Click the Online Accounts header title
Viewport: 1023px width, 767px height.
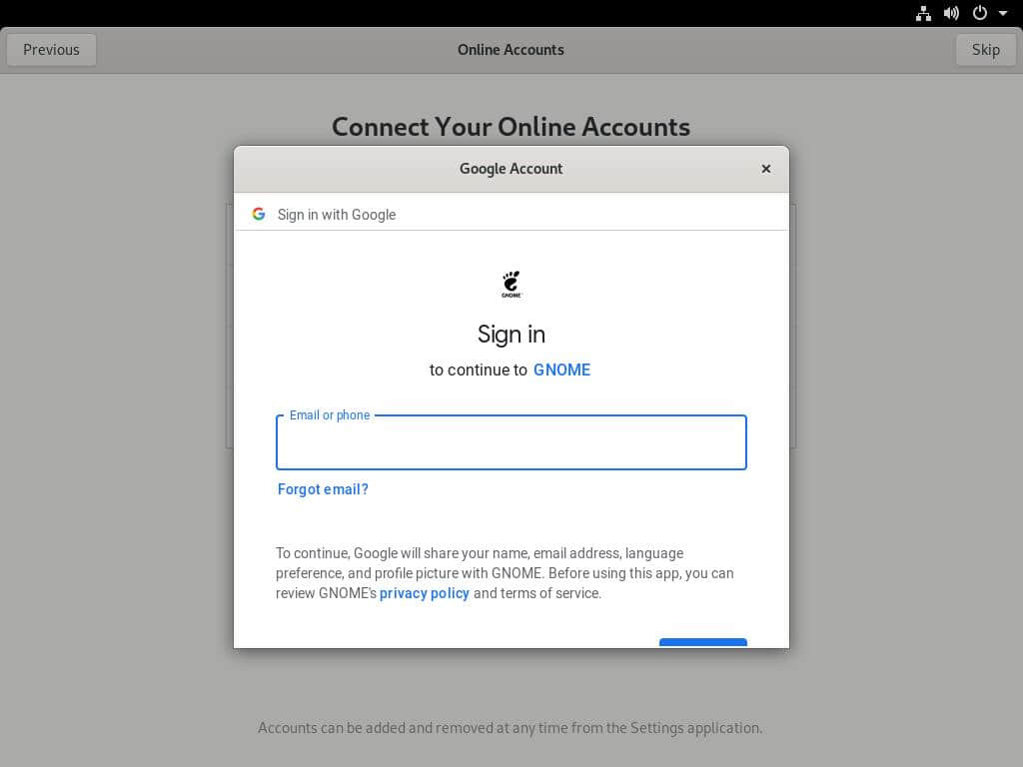point(511,50)
